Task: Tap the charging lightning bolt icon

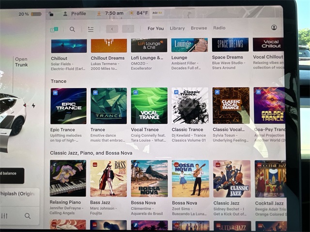Action: [33, 106]
